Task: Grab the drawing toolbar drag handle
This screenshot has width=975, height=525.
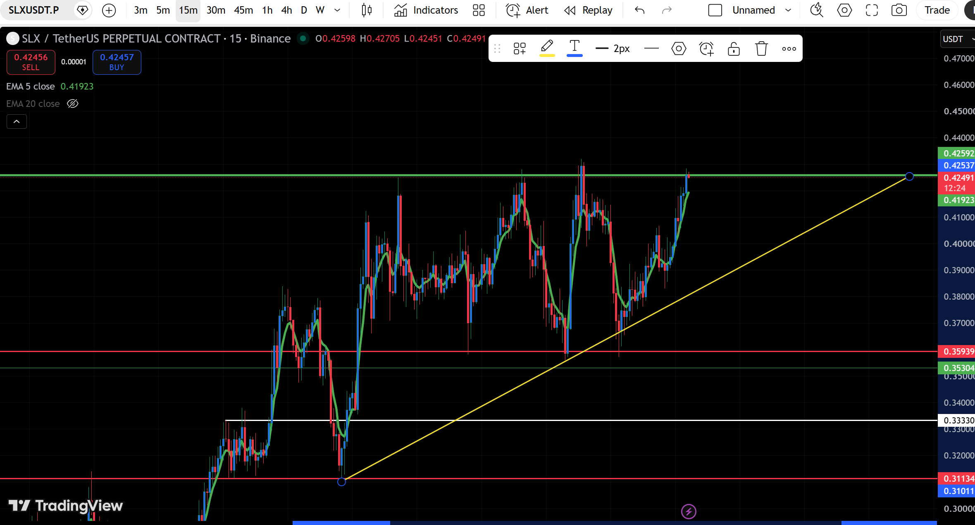Action: click(x=497, y=49)
